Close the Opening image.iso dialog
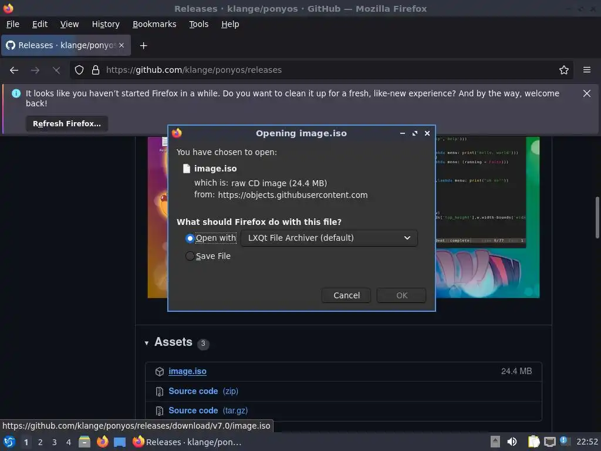The width and height of the screenshot is (601, 451). click(427, 133)
